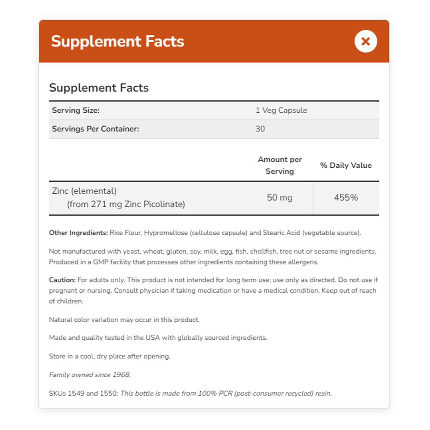Image resolution: width=430 pixels, height=430 pixels.
Task: Click the Caution bold label
Action: pos(62,280)
